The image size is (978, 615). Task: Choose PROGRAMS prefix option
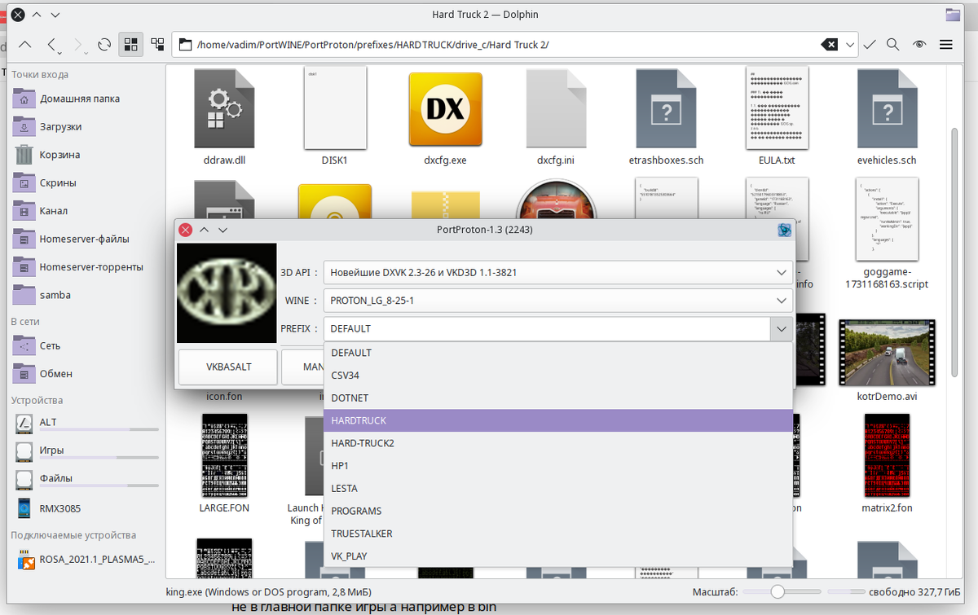tap(558, 511)
